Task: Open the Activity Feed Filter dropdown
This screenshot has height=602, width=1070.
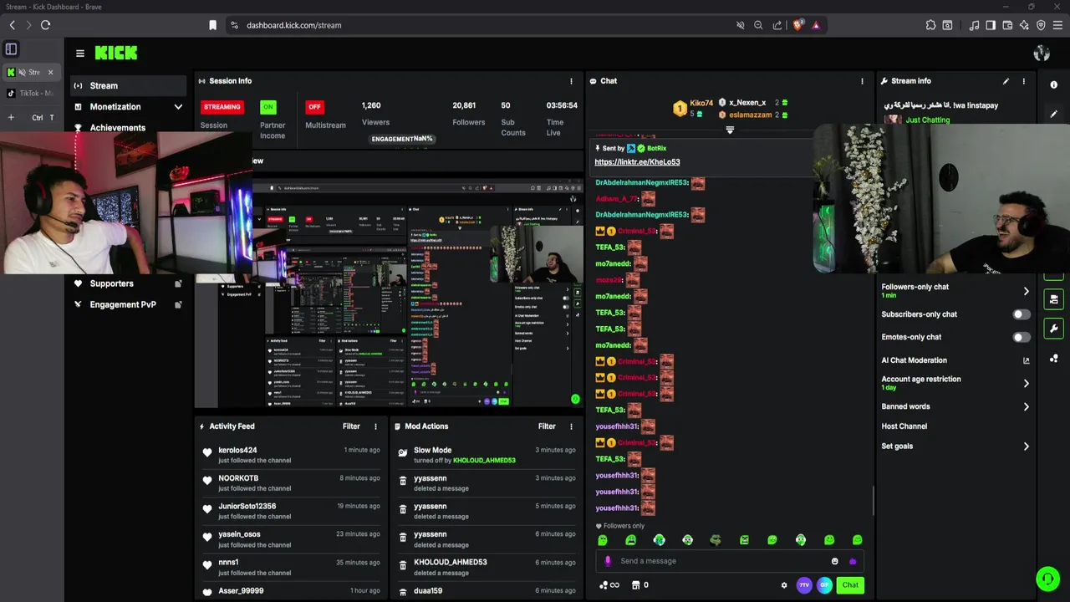Action: point(351,426)
